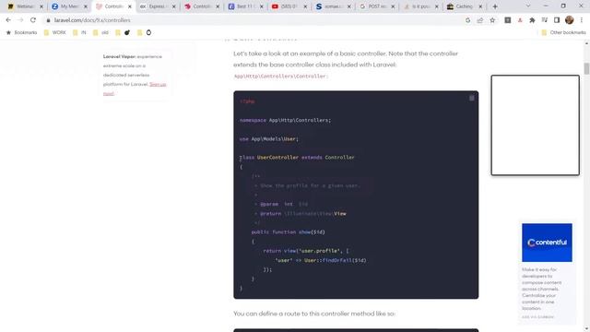Viewport: 590px width, 332px height.
Task: Open the circular outline bookmark icon
Action: coord(148,33)
